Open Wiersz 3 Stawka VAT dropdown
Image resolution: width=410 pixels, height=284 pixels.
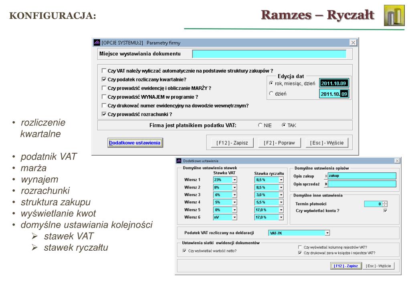(x=234, y=195)
